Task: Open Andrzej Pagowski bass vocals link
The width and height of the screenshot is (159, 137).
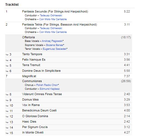Action: click(52, 41)
